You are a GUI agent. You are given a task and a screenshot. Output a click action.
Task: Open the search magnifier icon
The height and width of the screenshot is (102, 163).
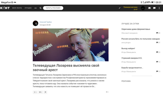40,8
